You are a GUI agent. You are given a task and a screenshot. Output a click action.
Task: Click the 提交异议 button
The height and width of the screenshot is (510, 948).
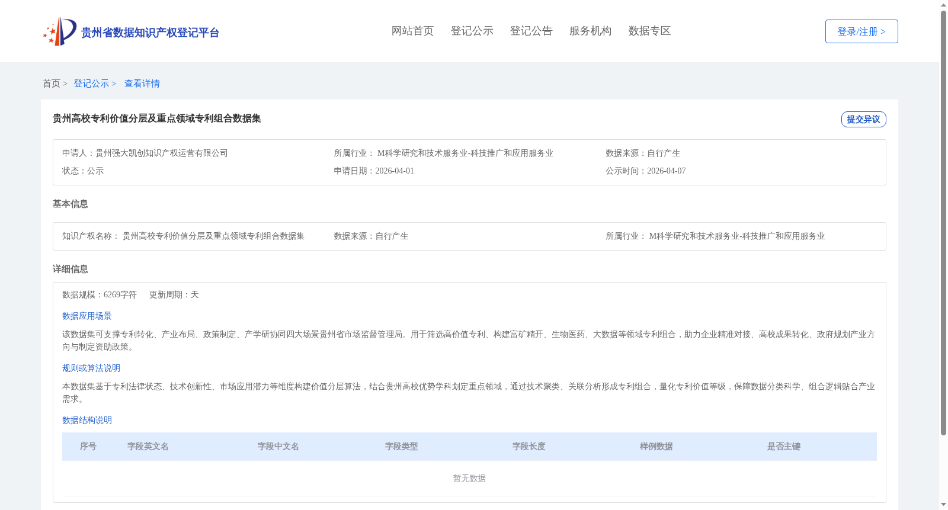(863, 119)
